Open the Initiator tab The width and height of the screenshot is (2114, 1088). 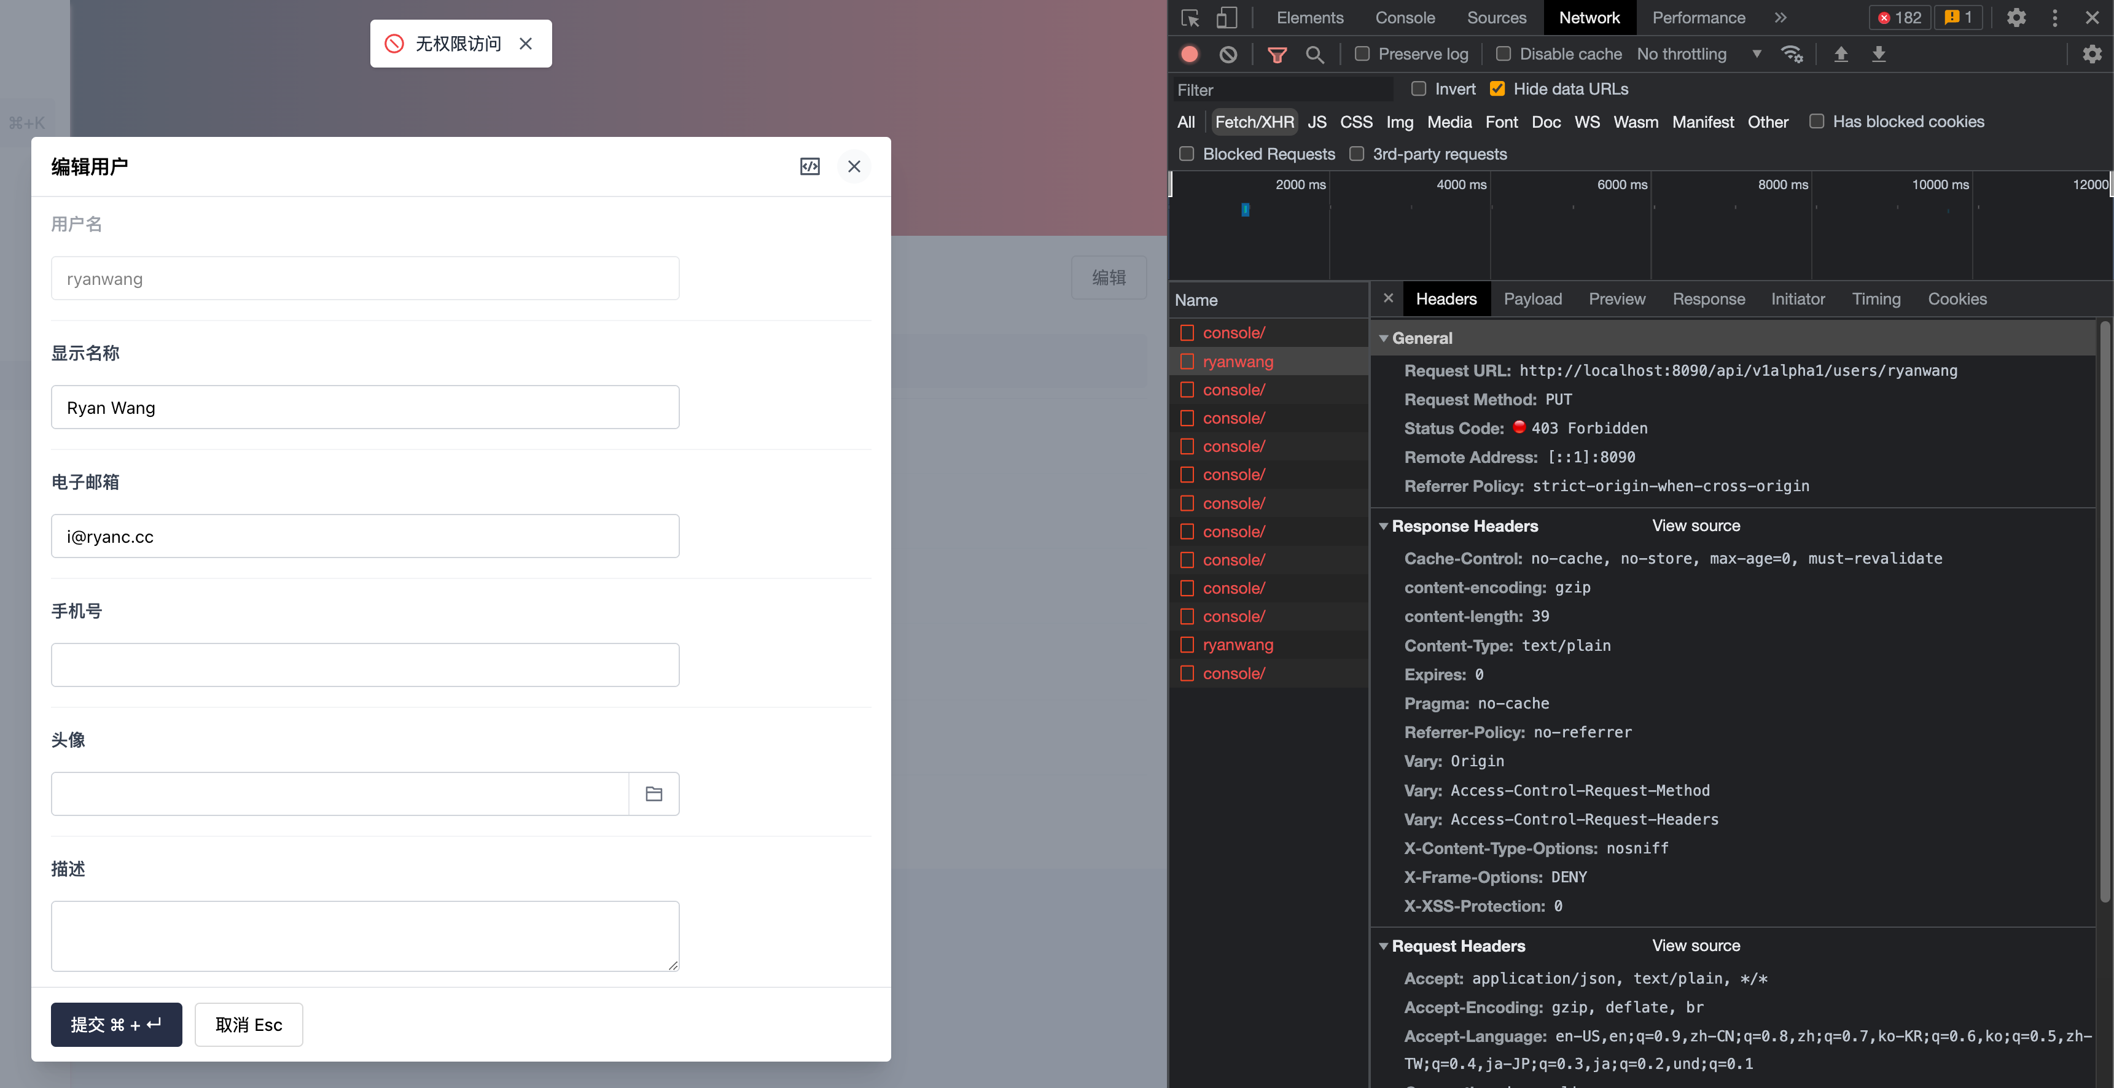tap(1797, 298)
